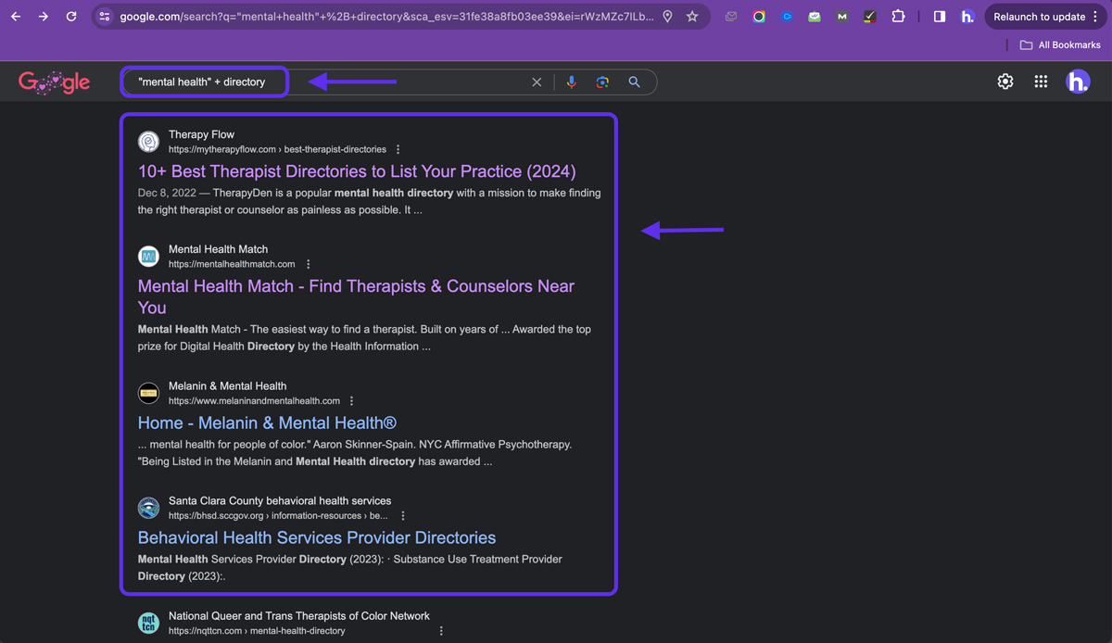Click 'National Queer and Trans Therapists' site name
This screenshot has height=643, width=1112.
coord(298,616)
